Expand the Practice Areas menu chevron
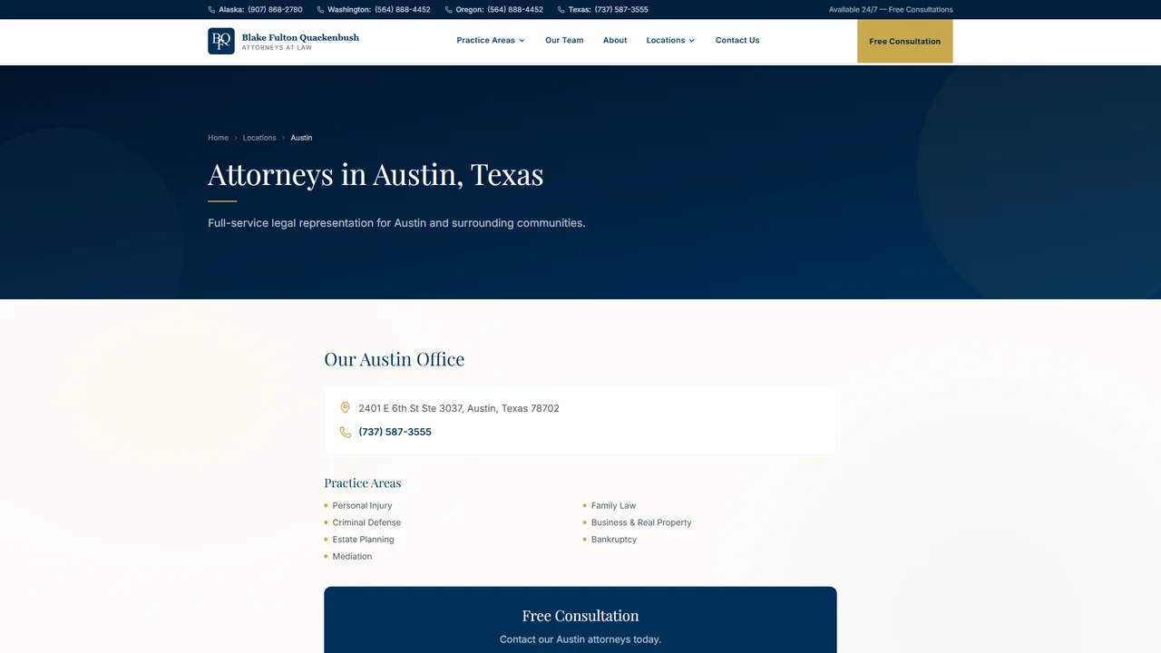1161x653 pixels. pos(522,41)
